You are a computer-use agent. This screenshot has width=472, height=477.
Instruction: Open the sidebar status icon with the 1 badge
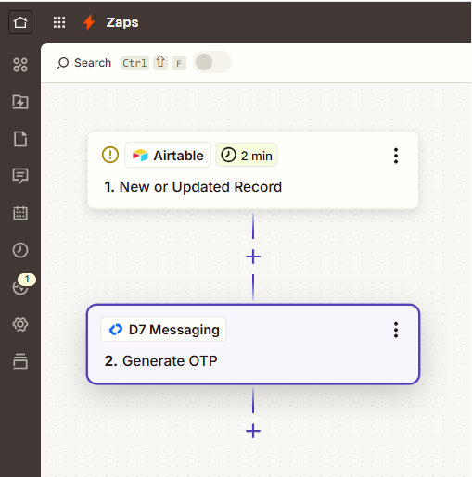pos(20,287)
